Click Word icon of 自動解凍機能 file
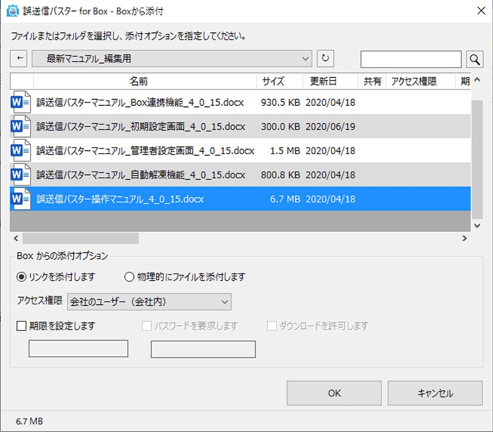This screenshot has width=493, height=432. pos(21,175)
